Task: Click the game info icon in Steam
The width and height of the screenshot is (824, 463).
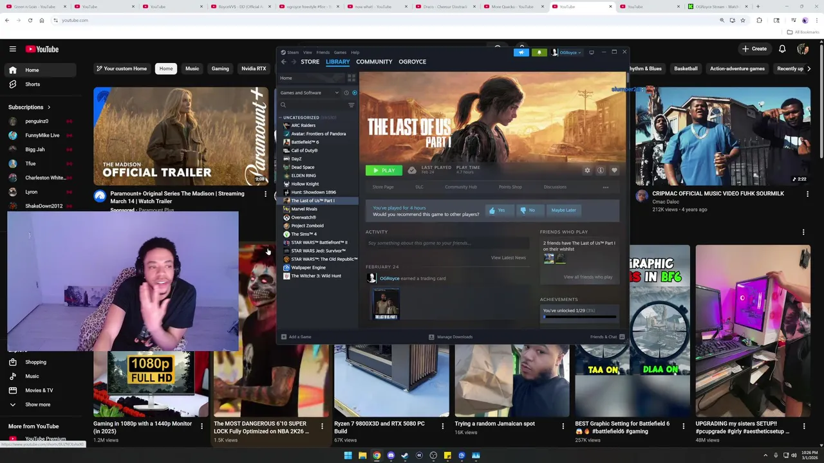Action: click(x=601, y=170)
